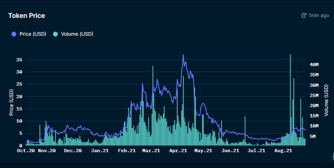
Task: Toggle the Volume (USD) legend dot
Action: click(x=55, y=34)
